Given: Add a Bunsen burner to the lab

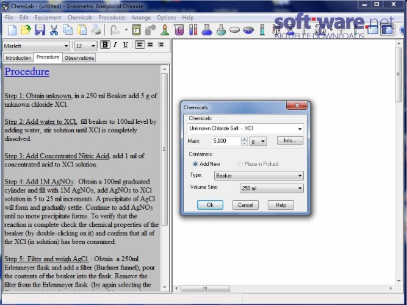Looking at the screenshot, I should tap(165, 30).
